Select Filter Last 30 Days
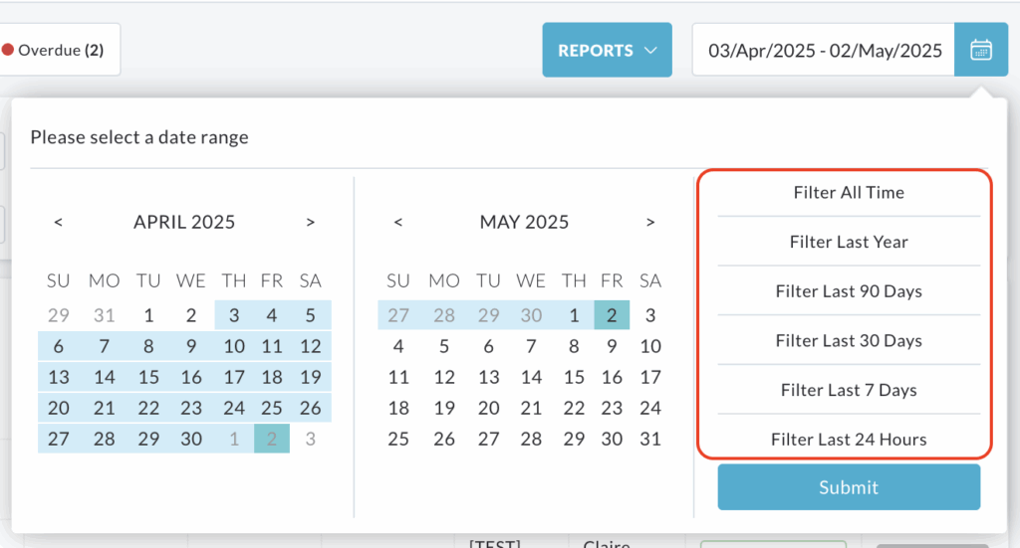The image size is (1020, 548). (x=849, y=340)
